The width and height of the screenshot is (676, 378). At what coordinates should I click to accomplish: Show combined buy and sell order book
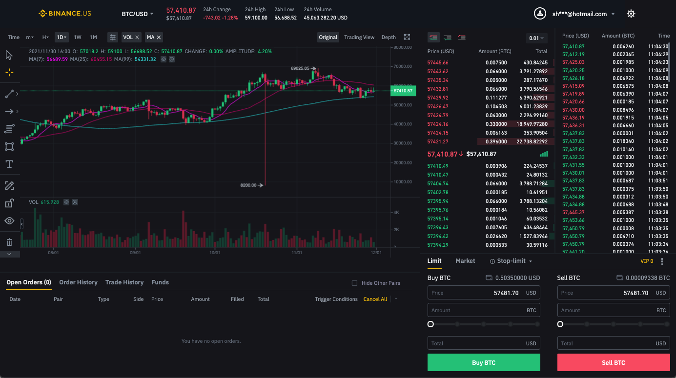click(x=433, y=37)
